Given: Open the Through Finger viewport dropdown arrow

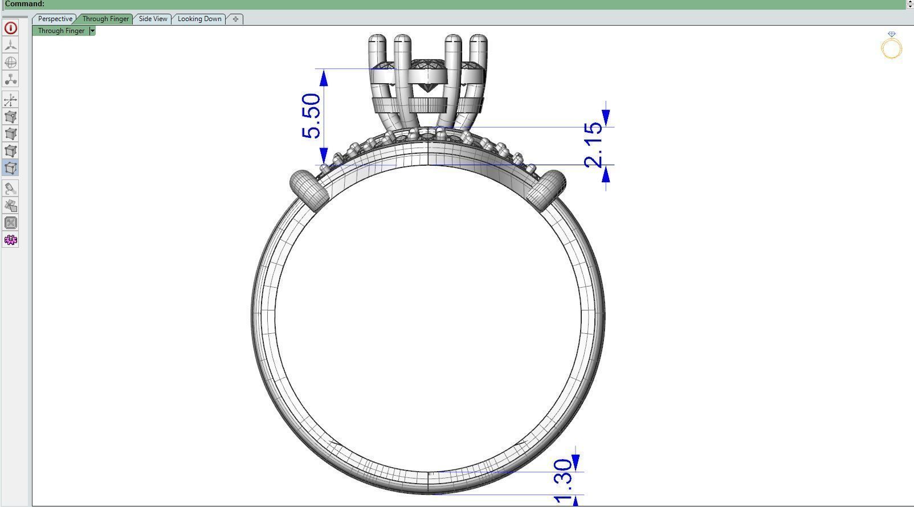Looking at the screenshot, I should pos(92,31).
